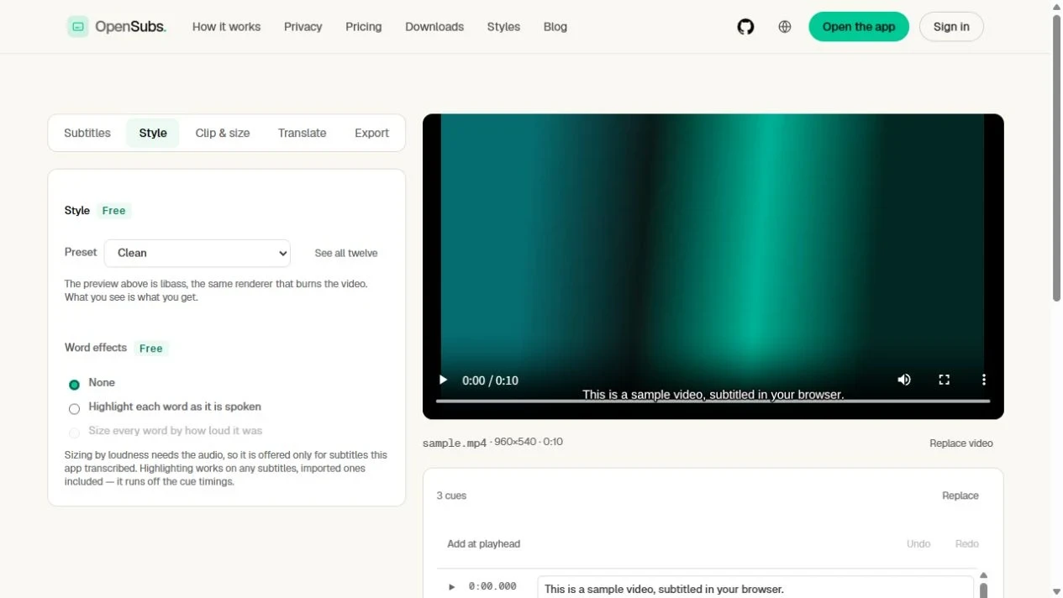
Task: Select Highlight each word as it is spoken
Action: 74,408
